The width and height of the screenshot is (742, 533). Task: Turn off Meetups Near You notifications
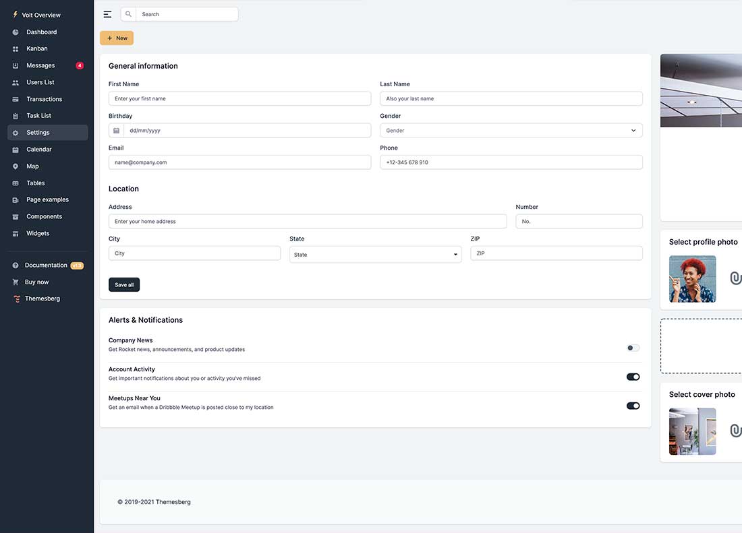632,405
